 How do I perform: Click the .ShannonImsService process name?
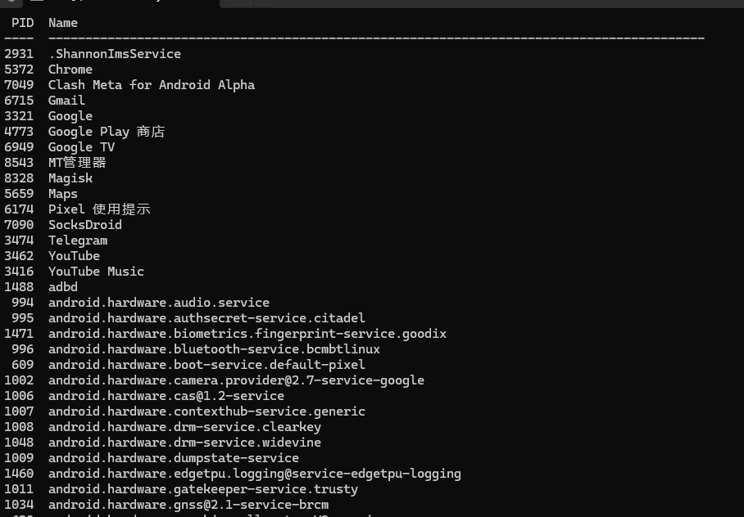[x=115, y=54]
